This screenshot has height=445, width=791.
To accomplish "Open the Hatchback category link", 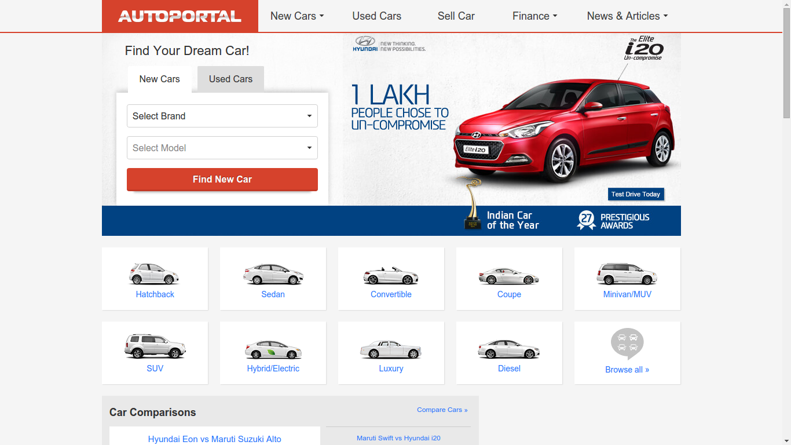I will tap(155, 294).
